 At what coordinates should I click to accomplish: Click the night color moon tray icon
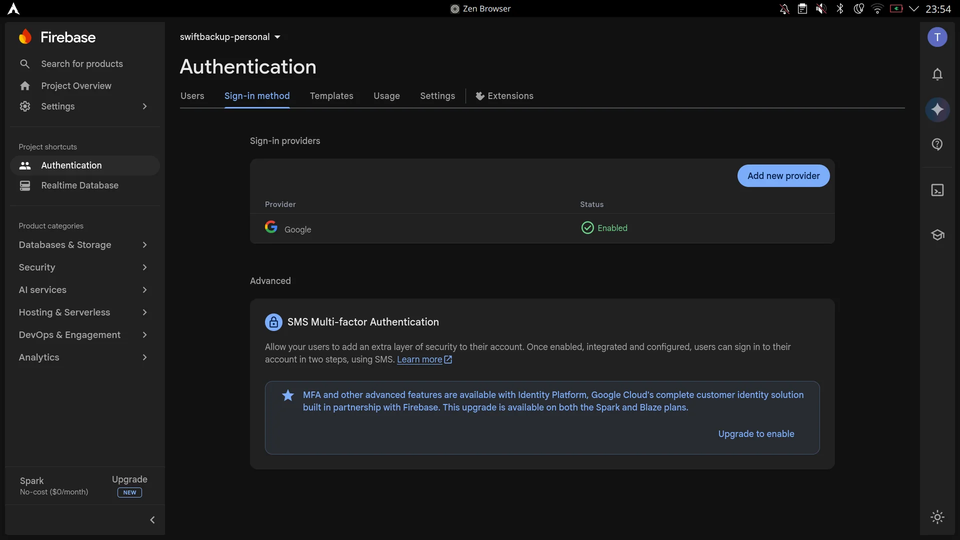coord(858,8)
